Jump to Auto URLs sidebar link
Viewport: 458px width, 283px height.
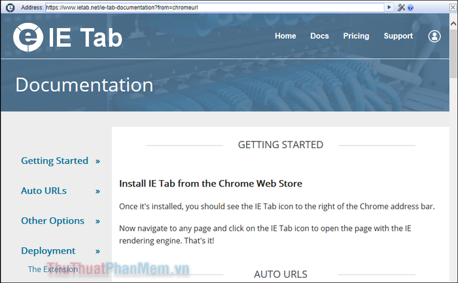point(44,190)
